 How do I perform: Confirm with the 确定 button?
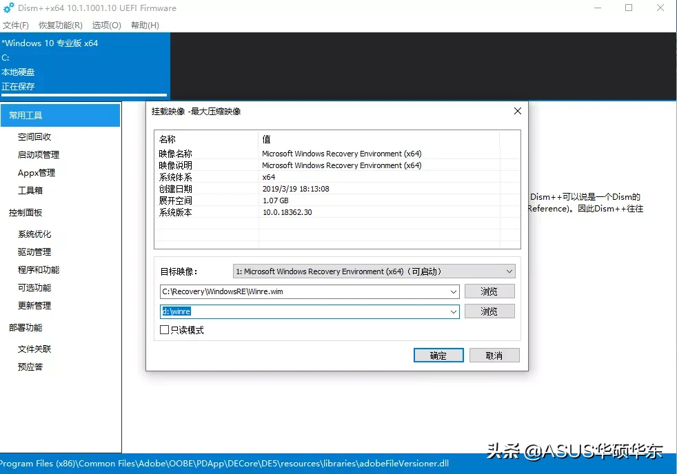[438, 355]
